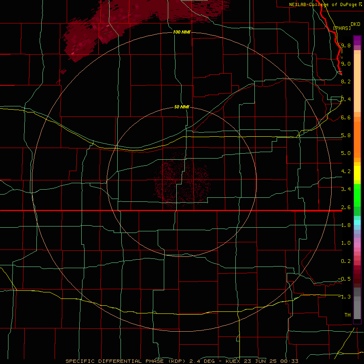The height and width of the screenshot is (364, 364).
Task: Click the 0.2 value on the color scale
Action: (x=346, y=261)
